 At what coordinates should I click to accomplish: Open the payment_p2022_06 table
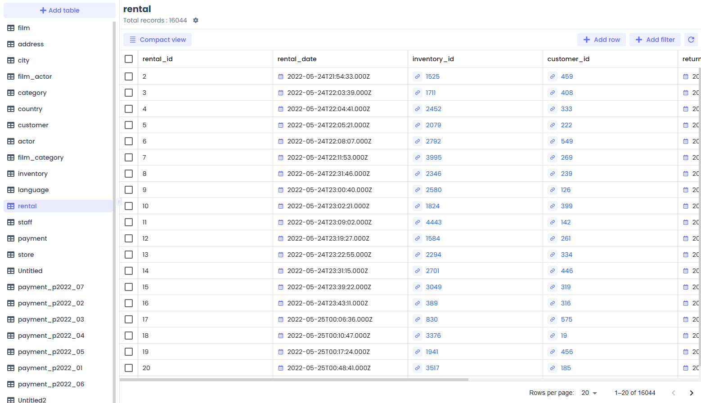(58, 384)
